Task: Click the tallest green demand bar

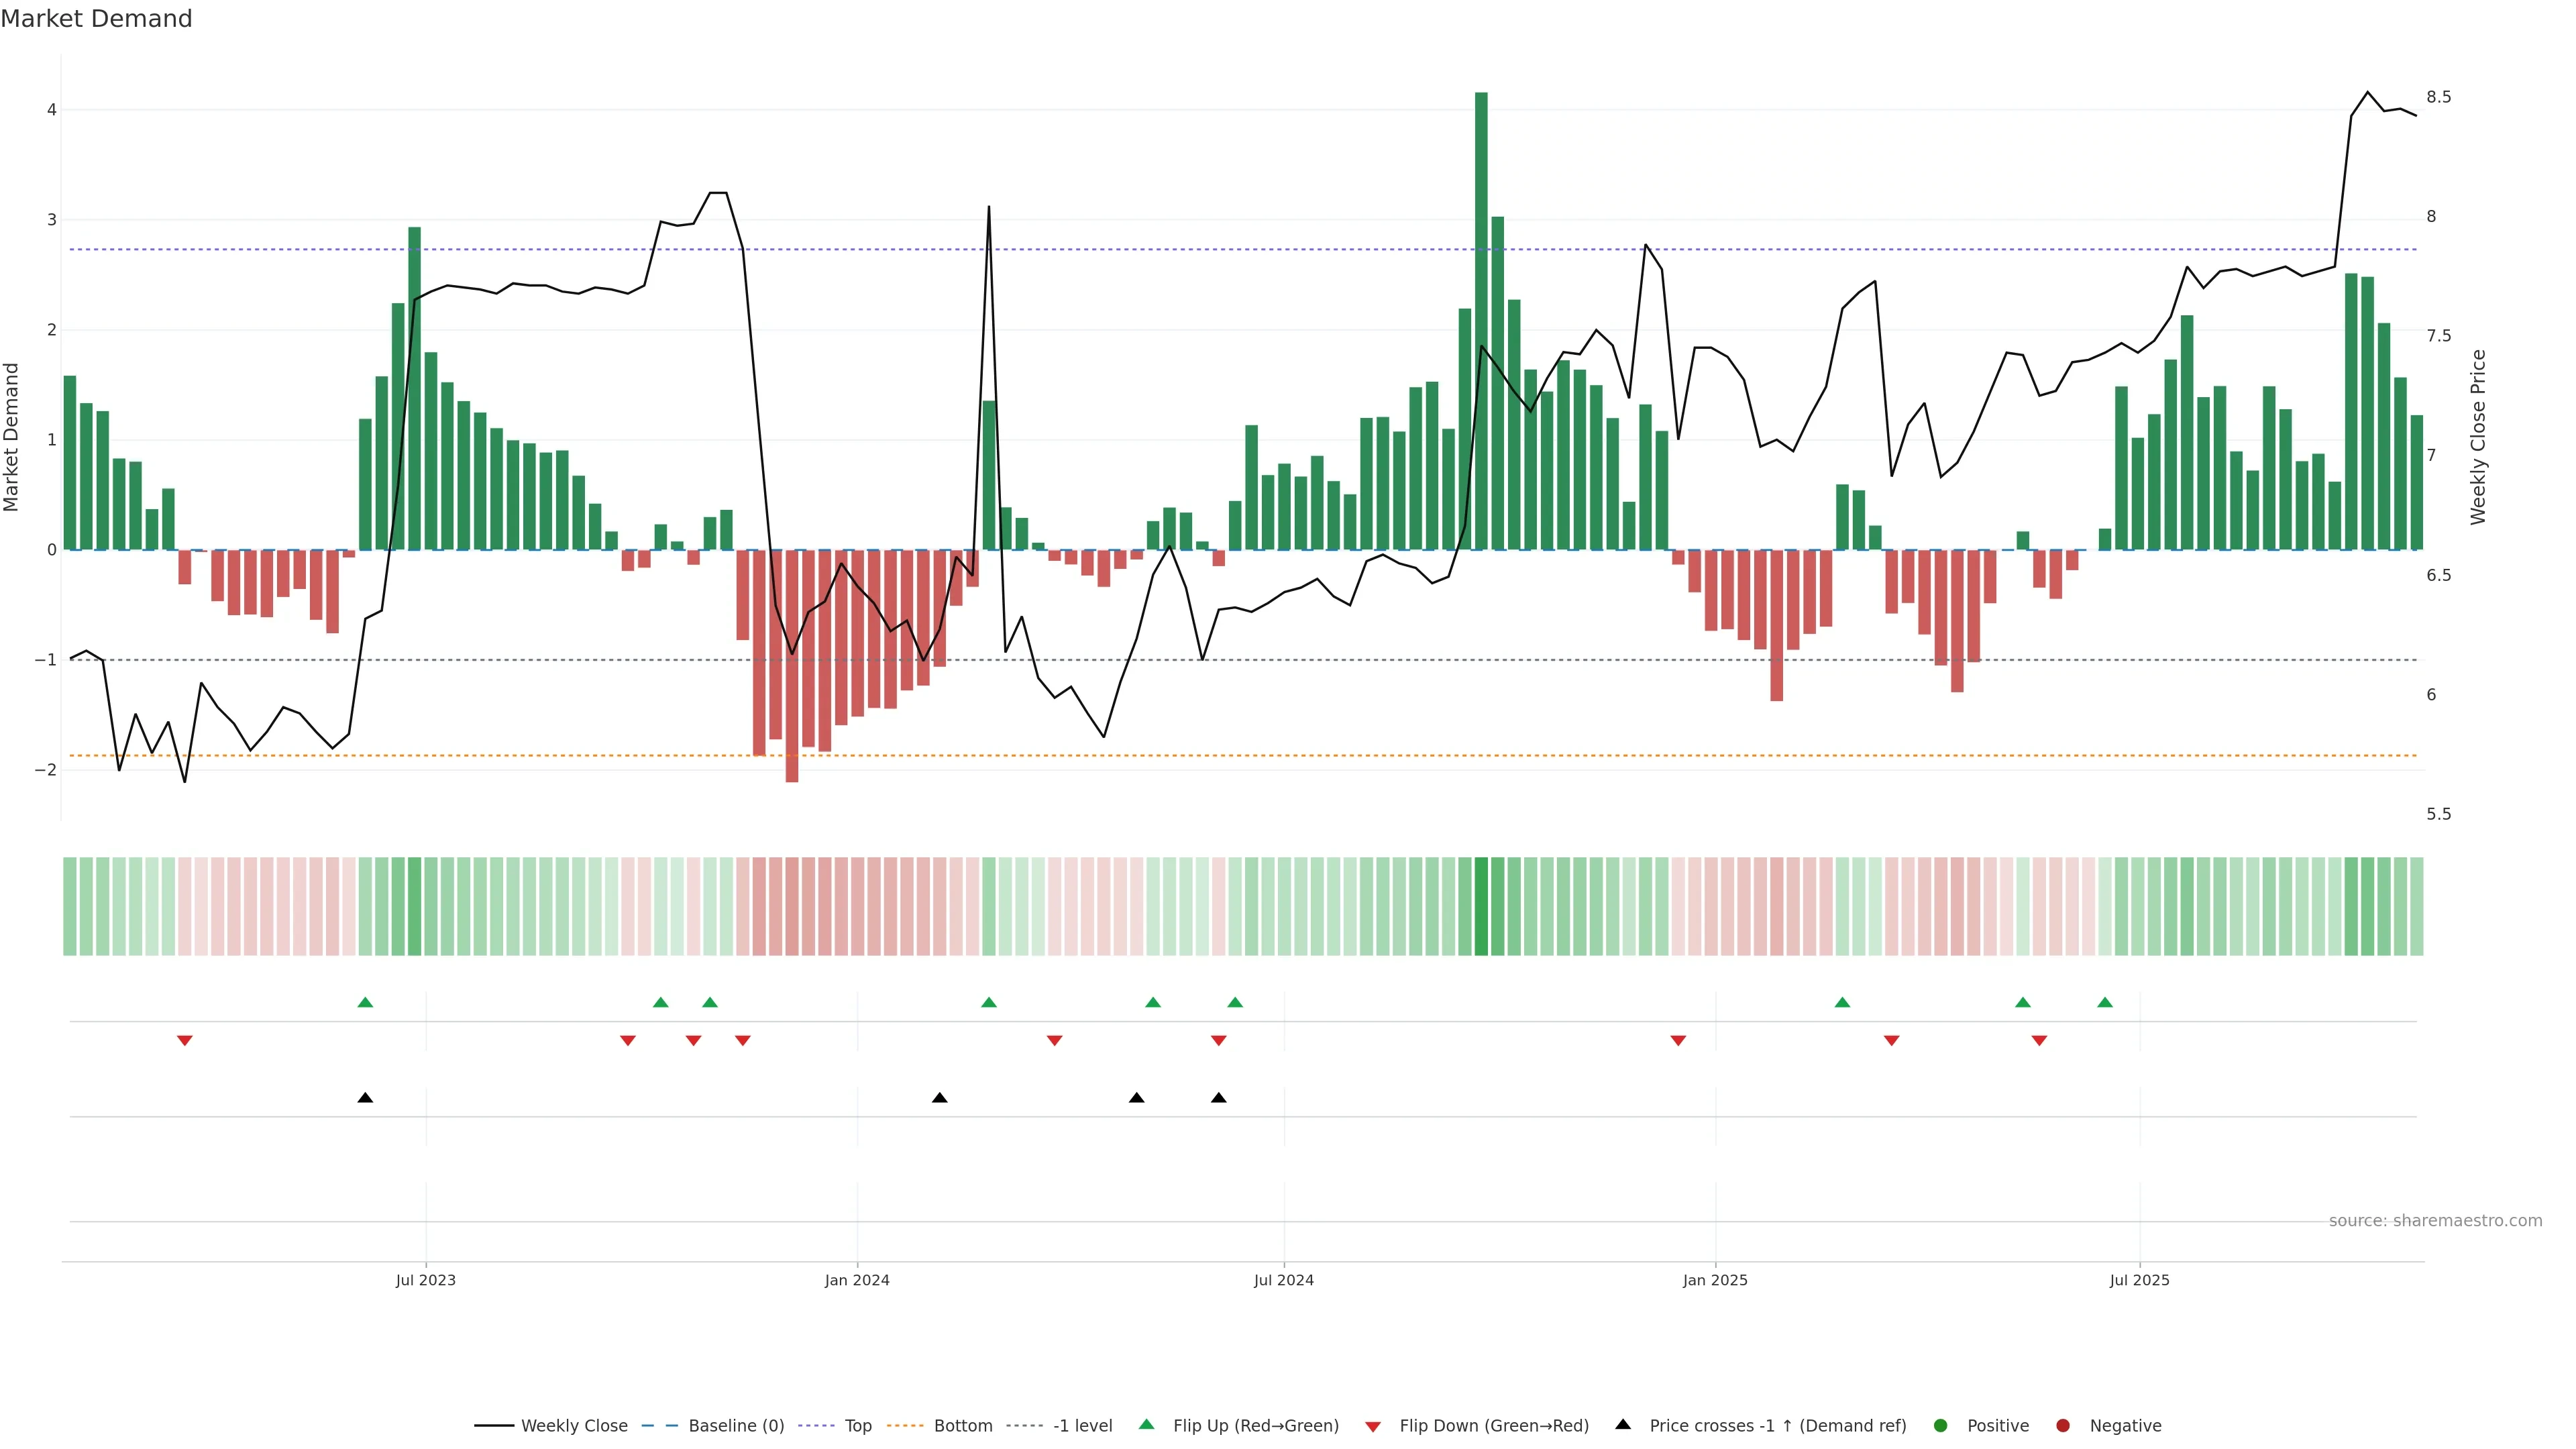Action: [1481, 320]
